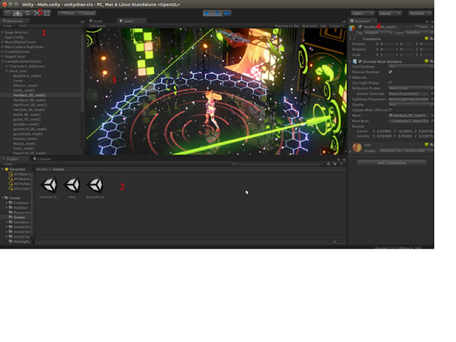Select Jacket_BK_new01 in Hierarchy

tap(27, 115)
